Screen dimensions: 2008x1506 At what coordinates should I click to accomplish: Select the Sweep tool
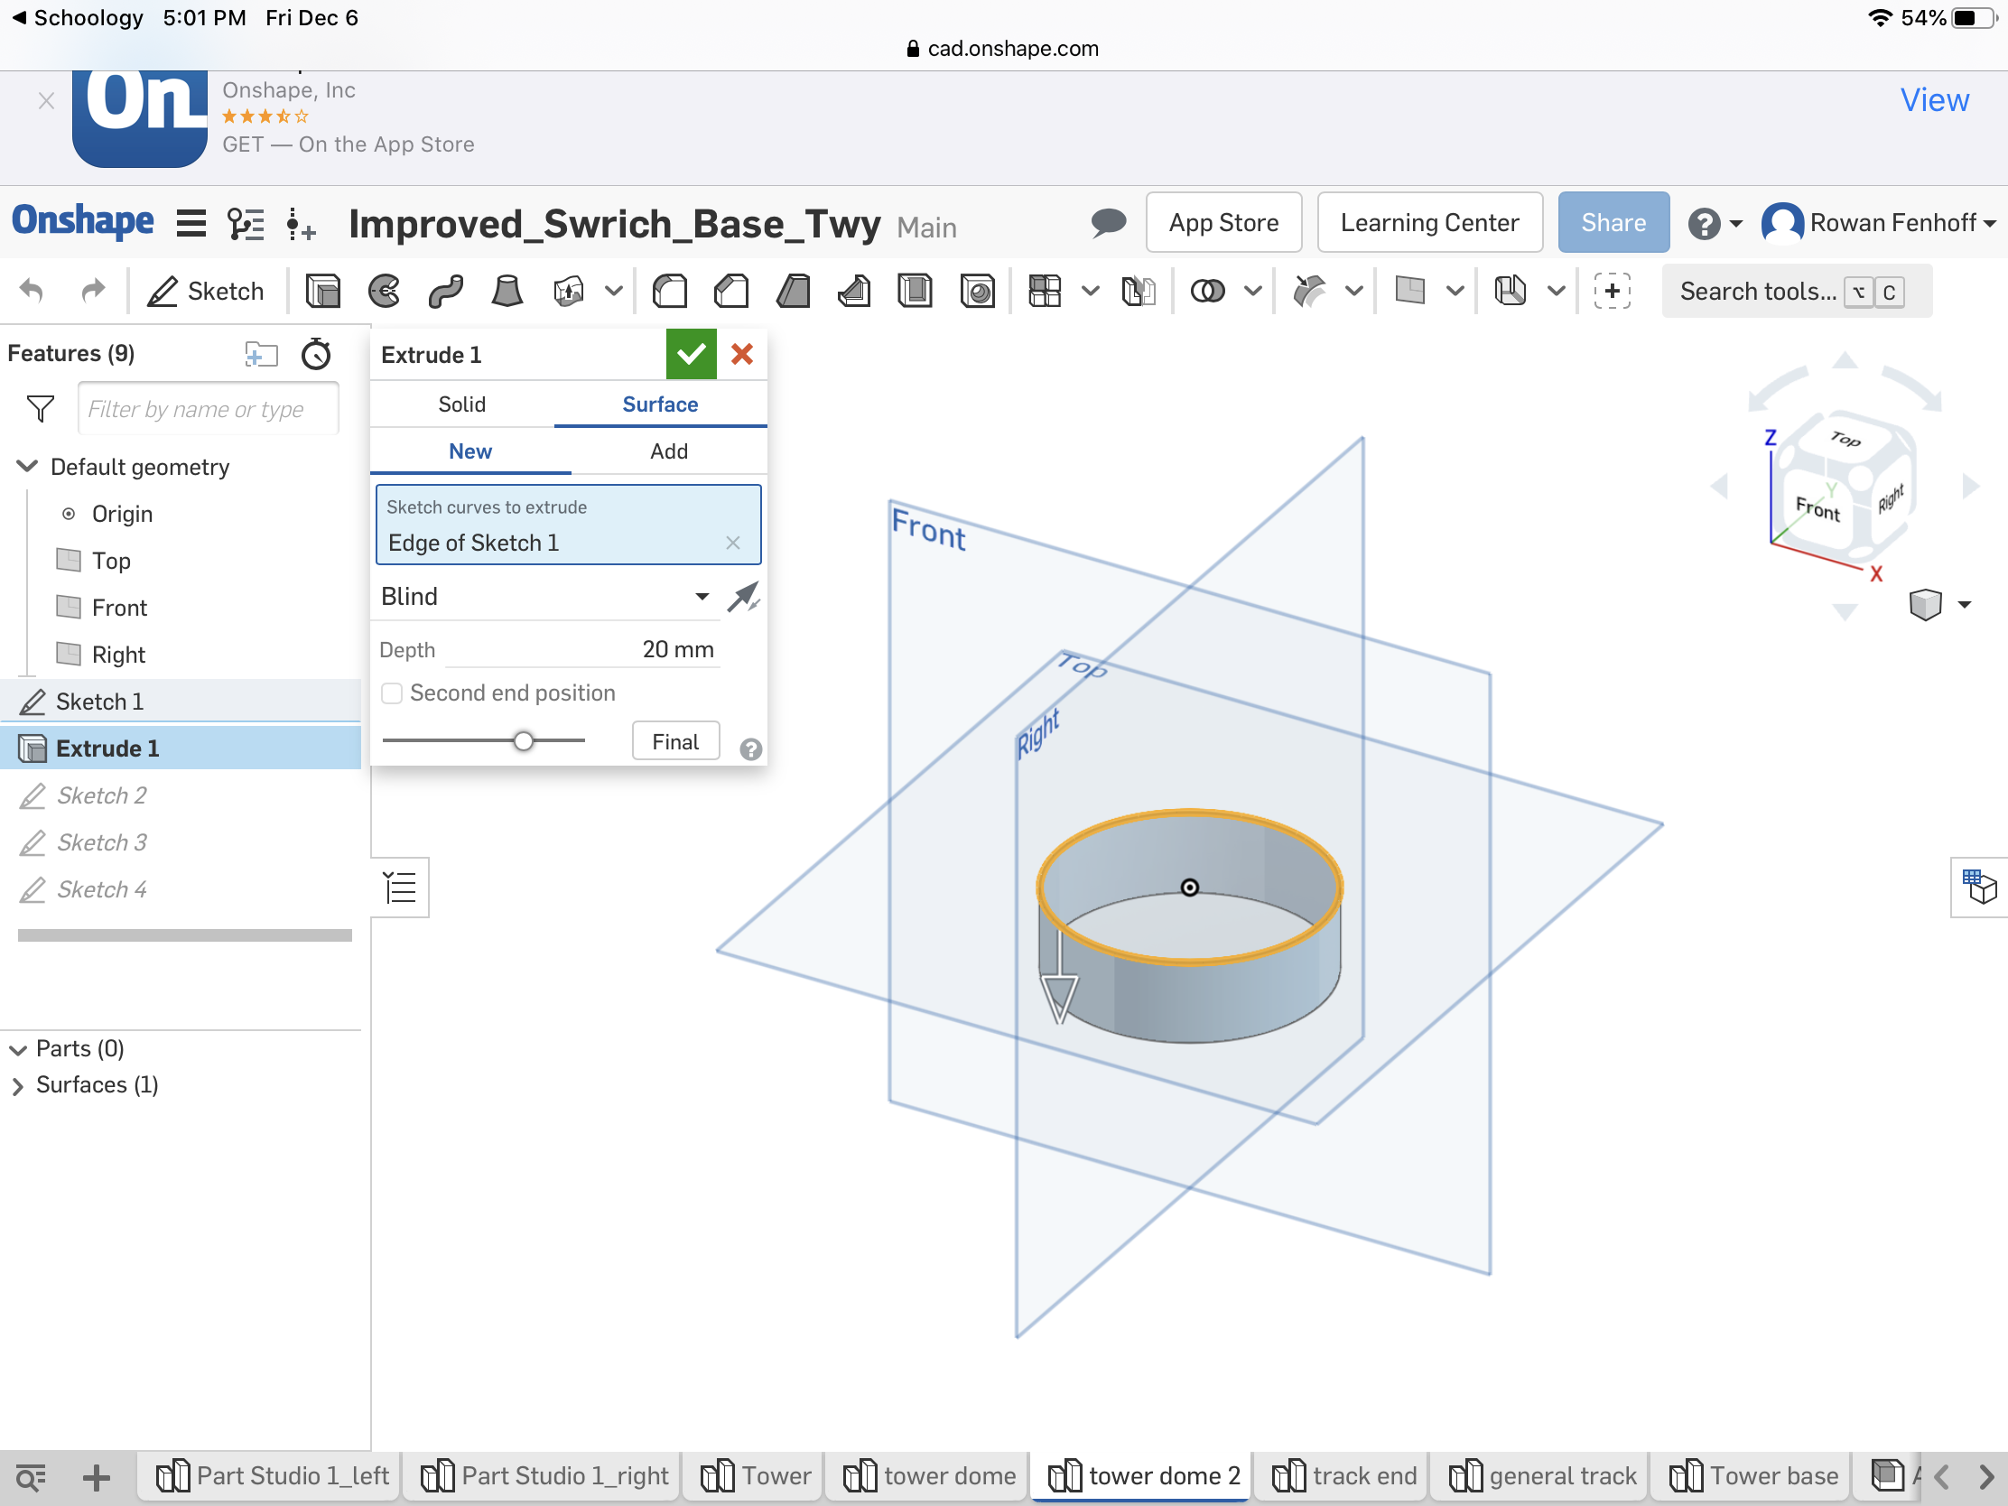[445, 291]
